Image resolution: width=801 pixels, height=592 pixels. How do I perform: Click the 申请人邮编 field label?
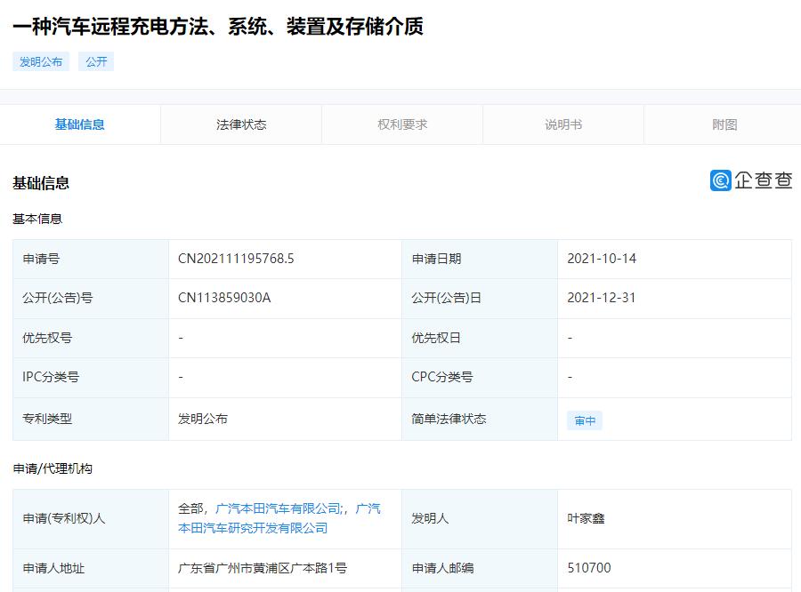[443, 568]
